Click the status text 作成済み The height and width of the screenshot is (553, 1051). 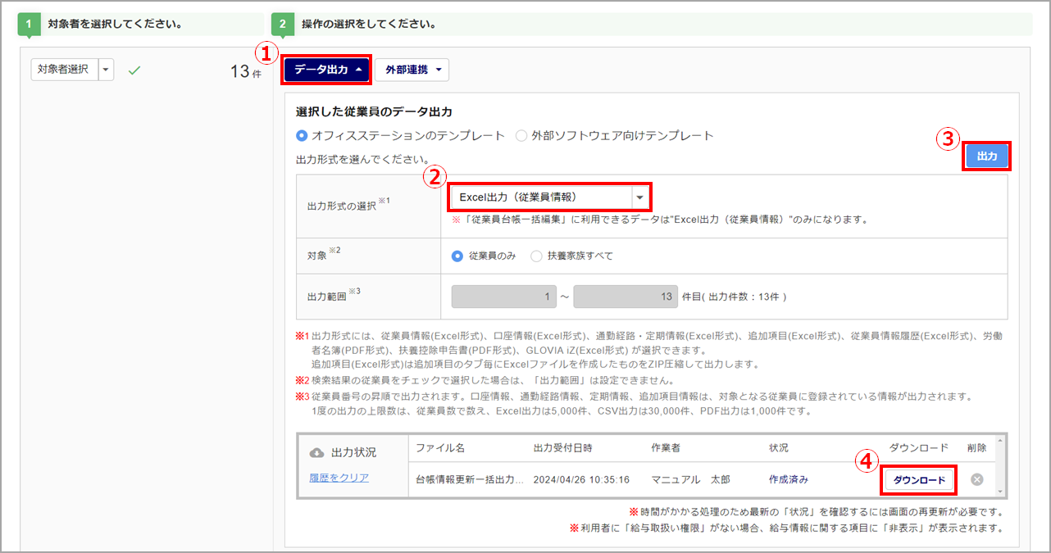pos(789,479)
